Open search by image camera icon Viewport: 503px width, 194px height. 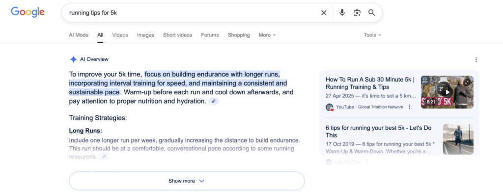coord(357,13)
